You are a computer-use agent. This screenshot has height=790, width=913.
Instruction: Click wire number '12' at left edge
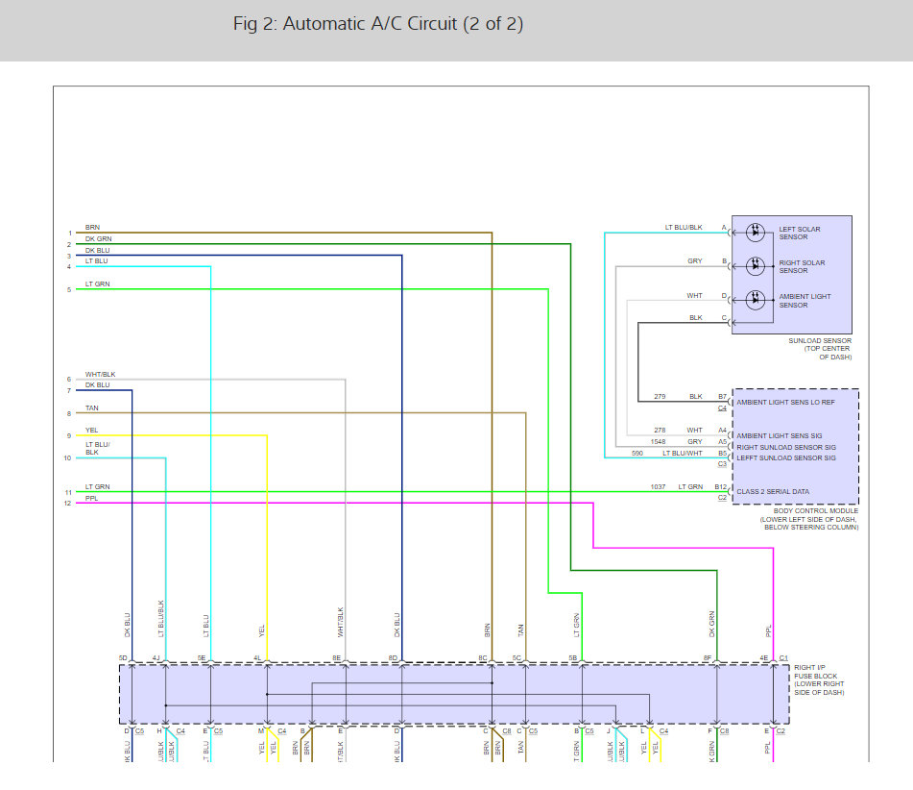click(x=67, y=504)
